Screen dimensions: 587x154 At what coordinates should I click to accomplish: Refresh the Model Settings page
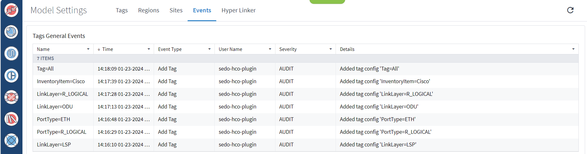[570, 10]
